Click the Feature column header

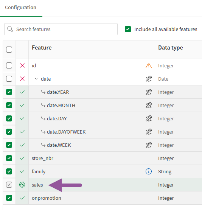tap(42, 48)
